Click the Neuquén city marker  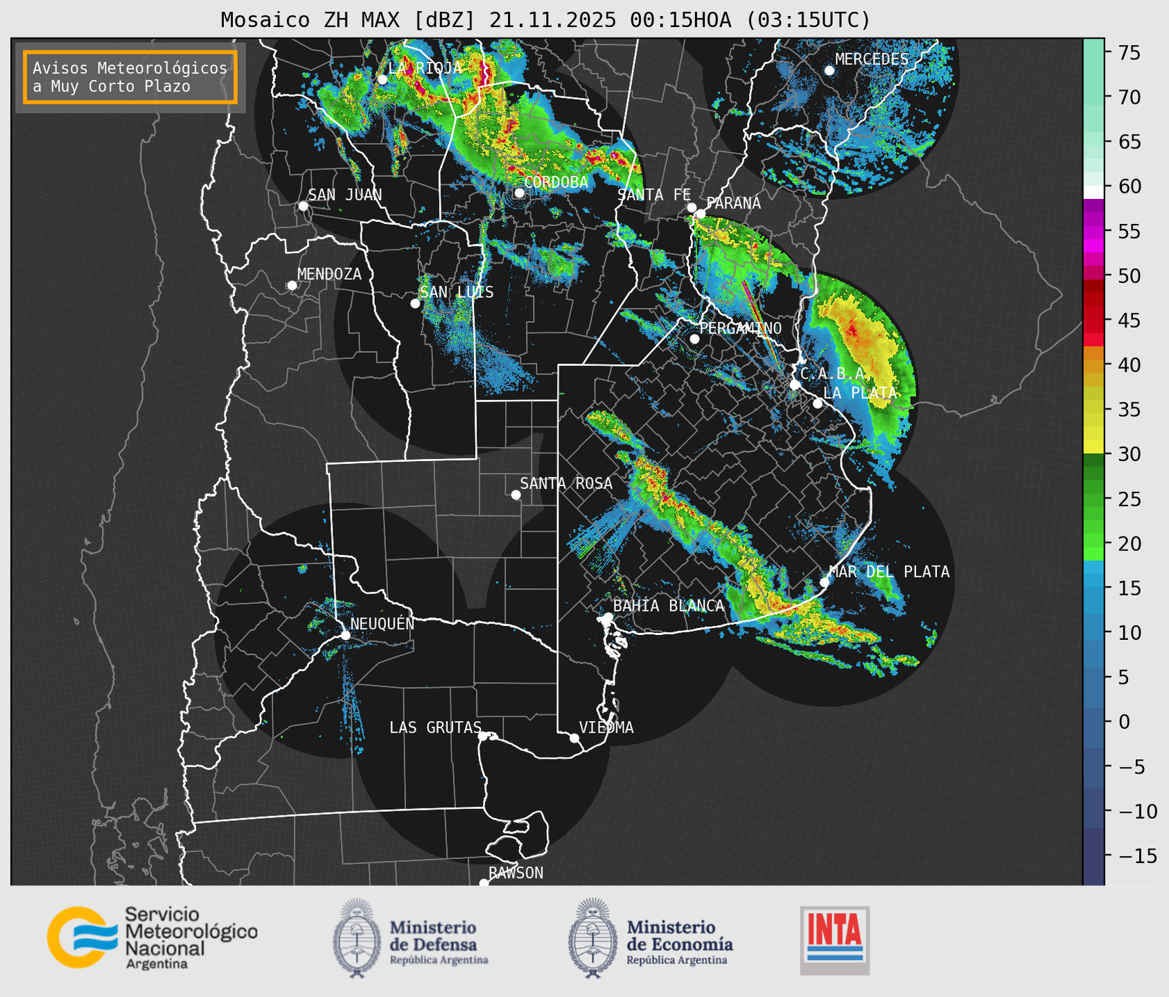point(345,635)
